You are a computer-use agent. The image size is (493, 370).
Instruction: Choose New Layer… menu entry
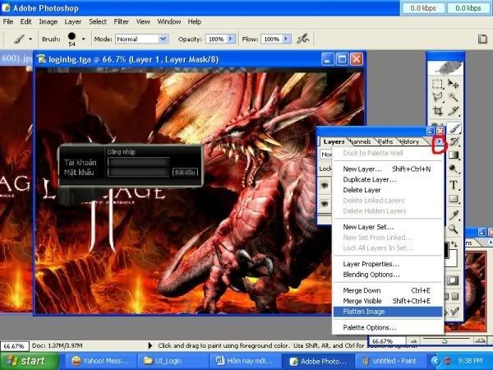pyautogui.click(x=388, y=169)
